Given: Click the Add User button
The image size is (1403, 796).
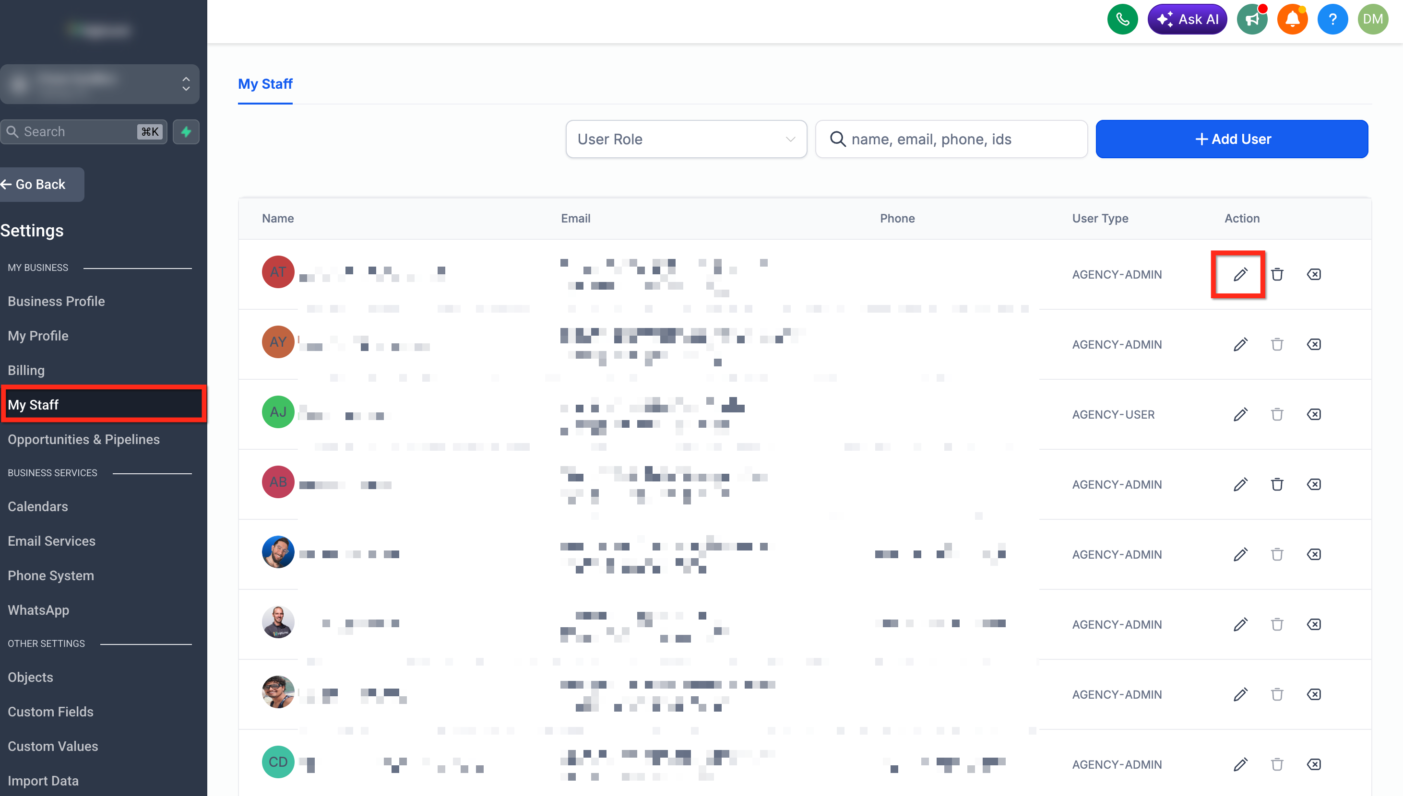Looking at the screenshot, I should 1232,140.
